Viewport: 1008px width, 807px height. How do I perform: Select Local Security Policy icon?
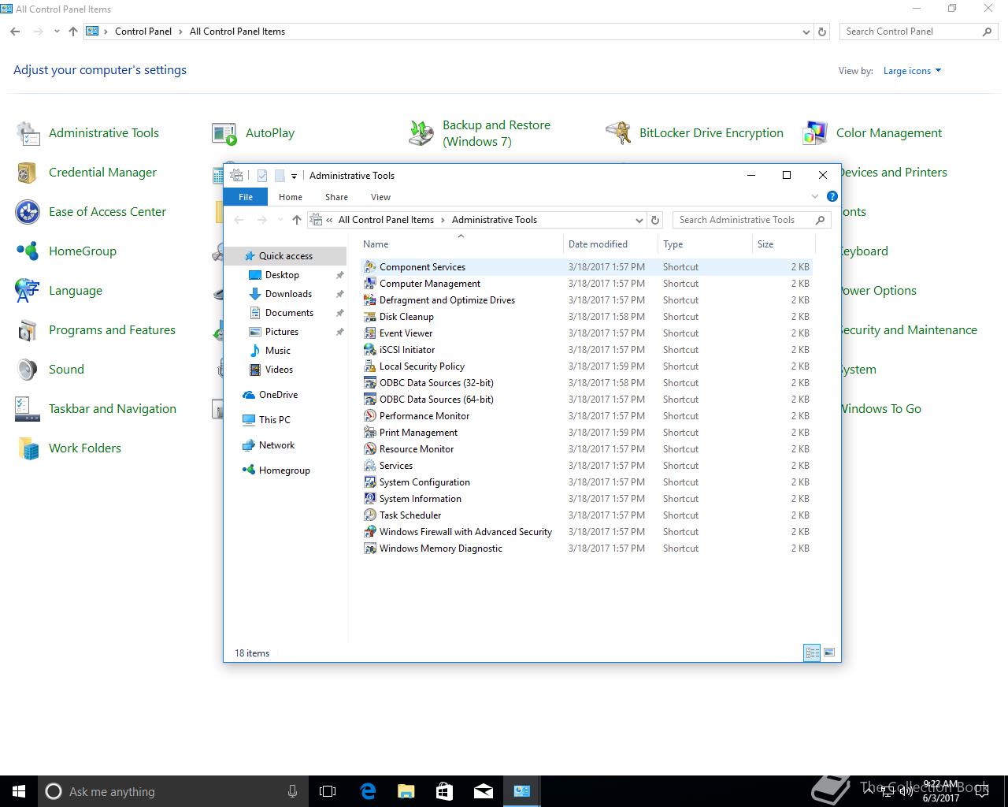pyautogui.click(x=369, y=366)
